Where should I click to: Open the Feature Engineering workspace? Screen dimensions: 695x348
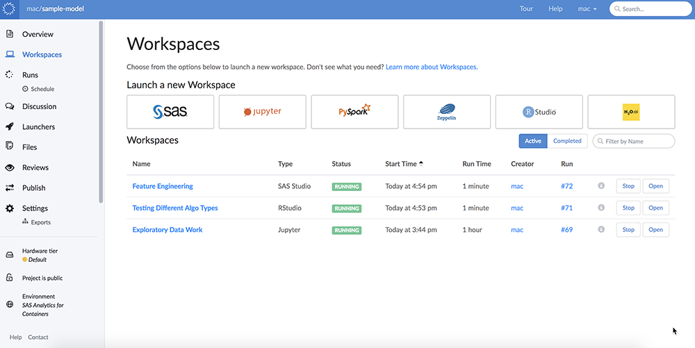point(655,186)
